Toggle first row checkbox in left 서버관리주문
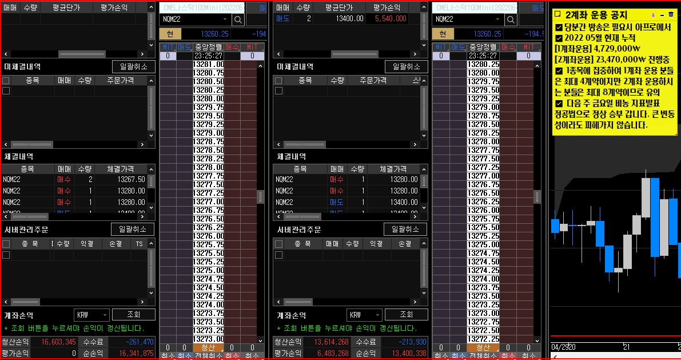Screen dimensions: 681x360 pyautogui.click(x=6, y=255)
